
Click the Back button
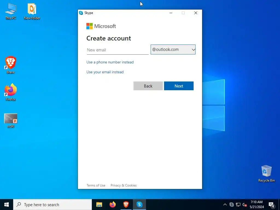click(x=148, y=86)
